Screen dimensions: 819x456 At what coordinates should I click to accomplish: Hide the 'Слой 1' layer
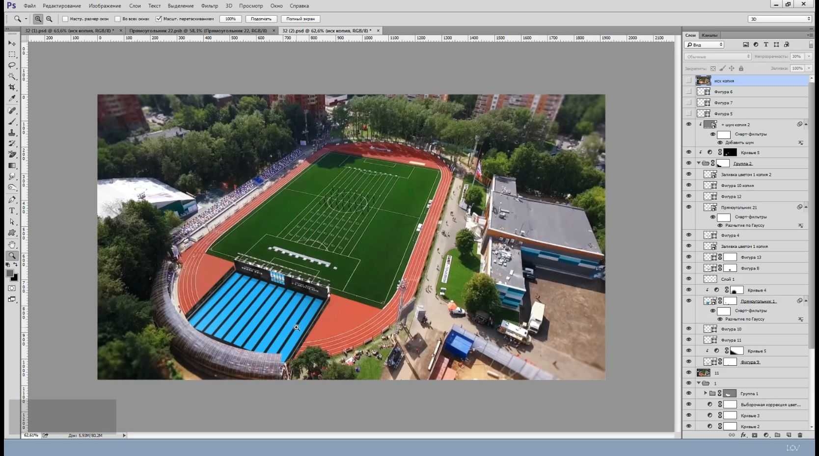coord(688,279)
